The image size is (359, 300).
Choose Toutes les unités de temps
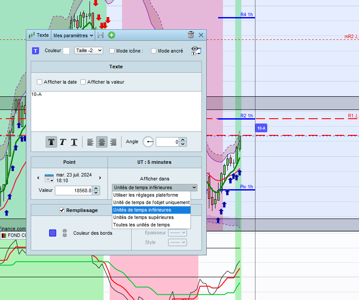tap(151, 225)
